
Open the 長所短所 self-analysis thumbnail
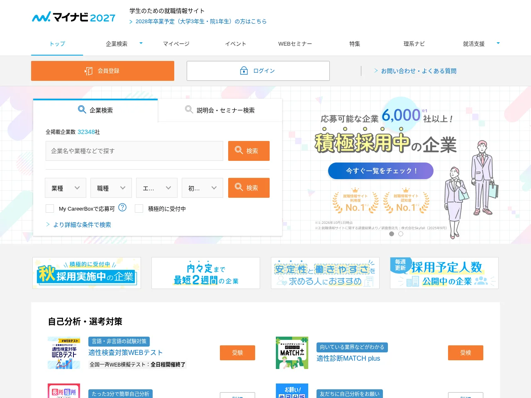coord(64,391)
